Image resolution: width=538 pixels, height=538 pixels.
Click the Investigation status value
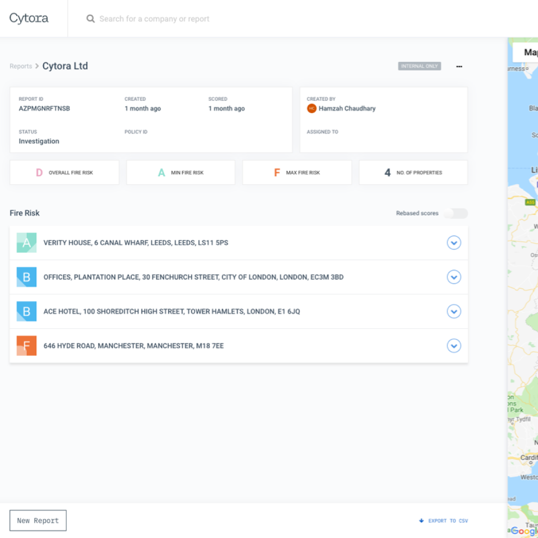[39, 141]
